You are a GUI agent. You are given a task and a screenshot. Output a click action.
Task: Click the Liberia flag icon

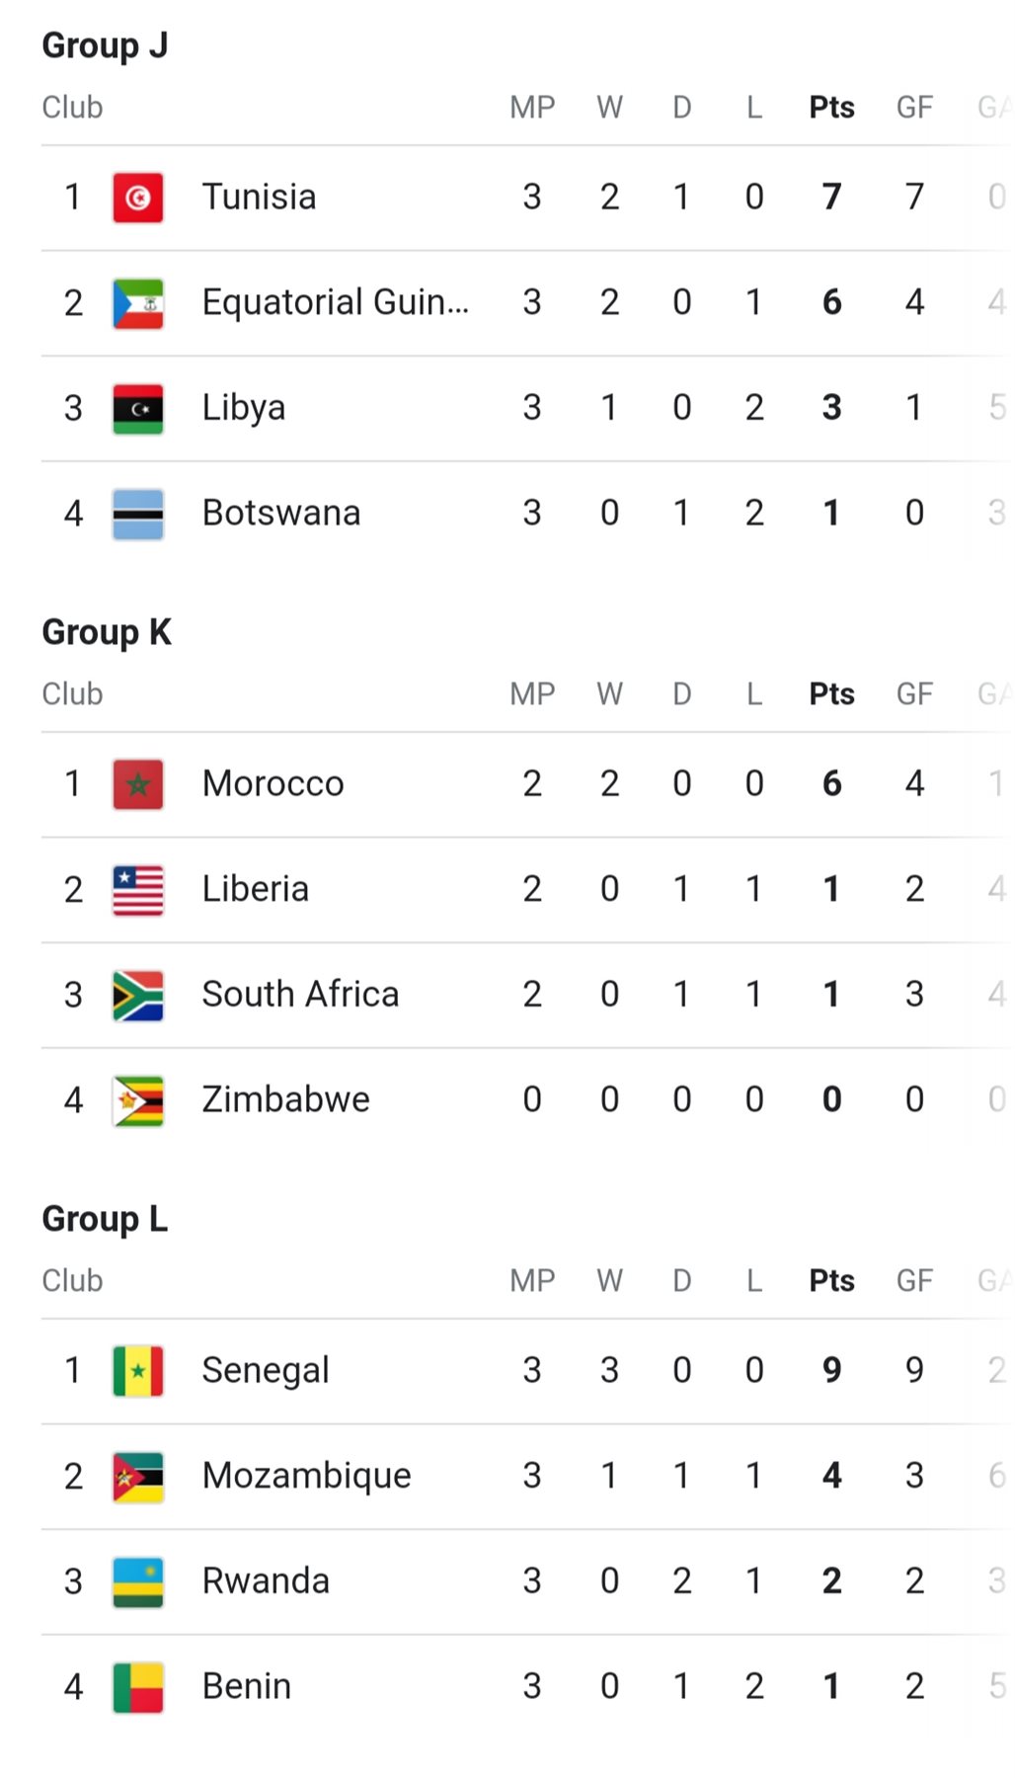tap(138, 890)
